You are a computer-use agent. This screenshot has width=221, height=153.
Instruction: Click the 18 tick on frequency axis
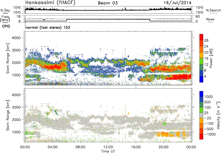coord(19,17)
